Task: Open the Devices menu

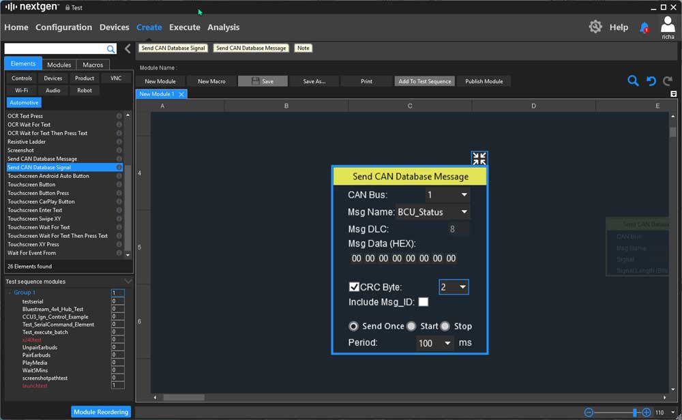Action: [115, 27]
